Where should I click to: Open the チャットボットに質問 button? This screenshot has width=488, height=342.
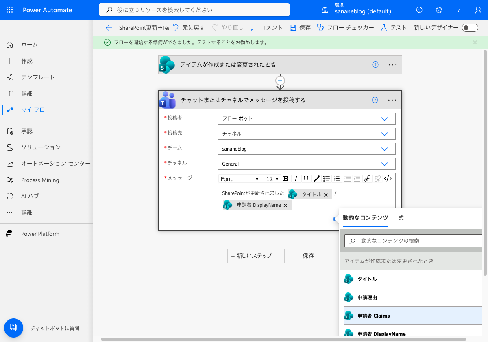(13, 328)
